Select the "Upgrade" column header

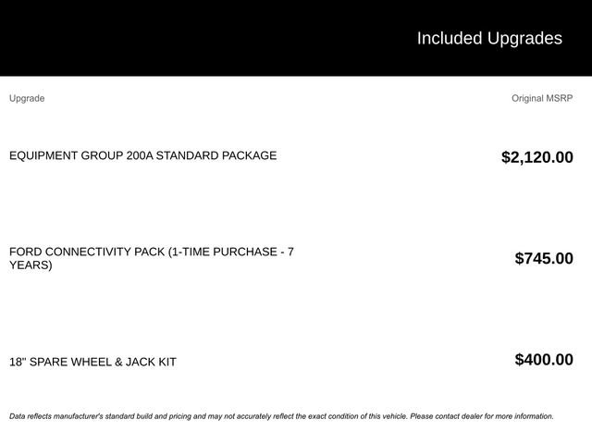[27, 98]
